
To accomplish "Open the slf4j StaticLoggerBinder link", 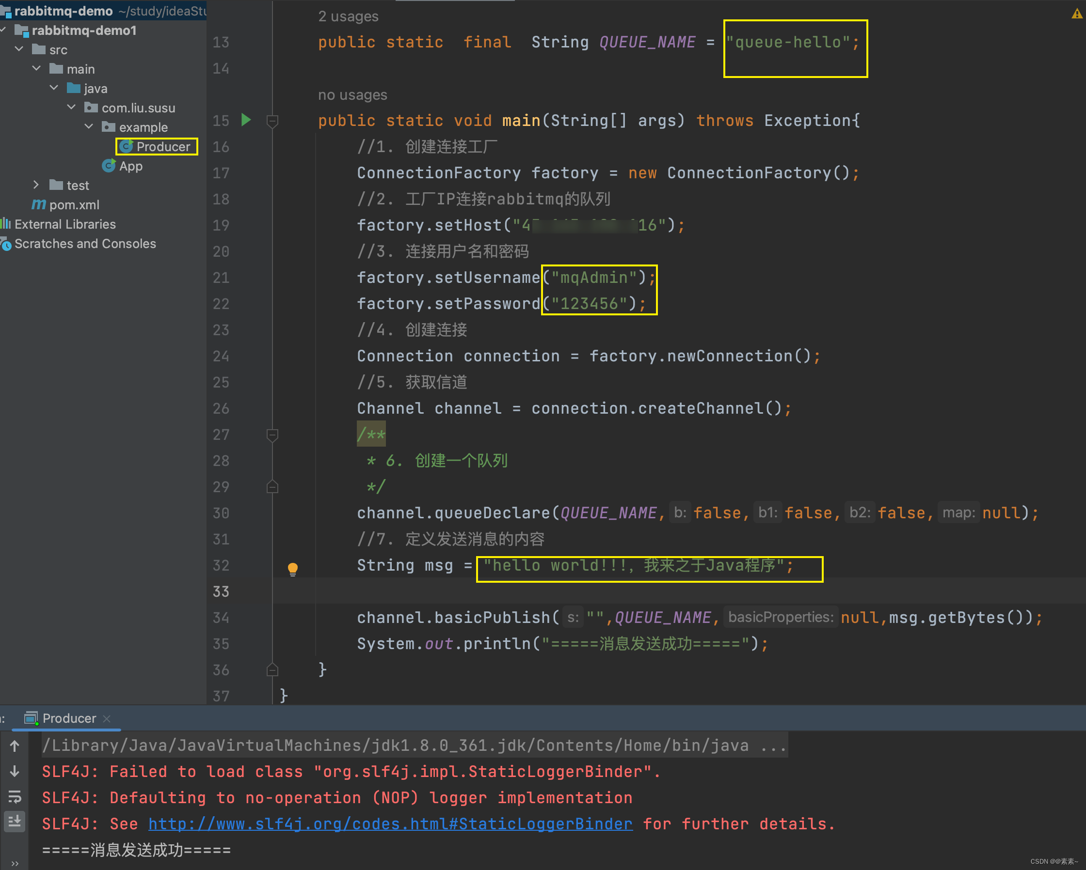I will (x=390, y=823).
